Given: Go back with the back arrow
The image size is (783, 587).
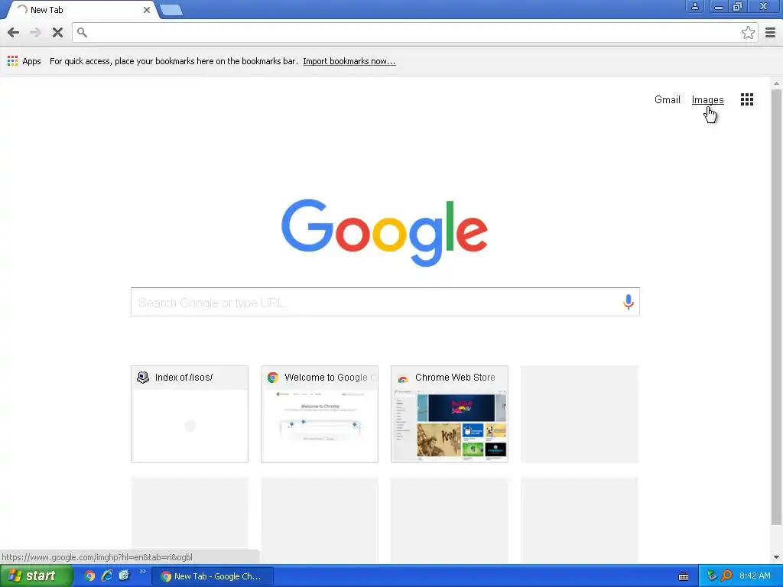Looking at the screenshot, I should (14, 32).
